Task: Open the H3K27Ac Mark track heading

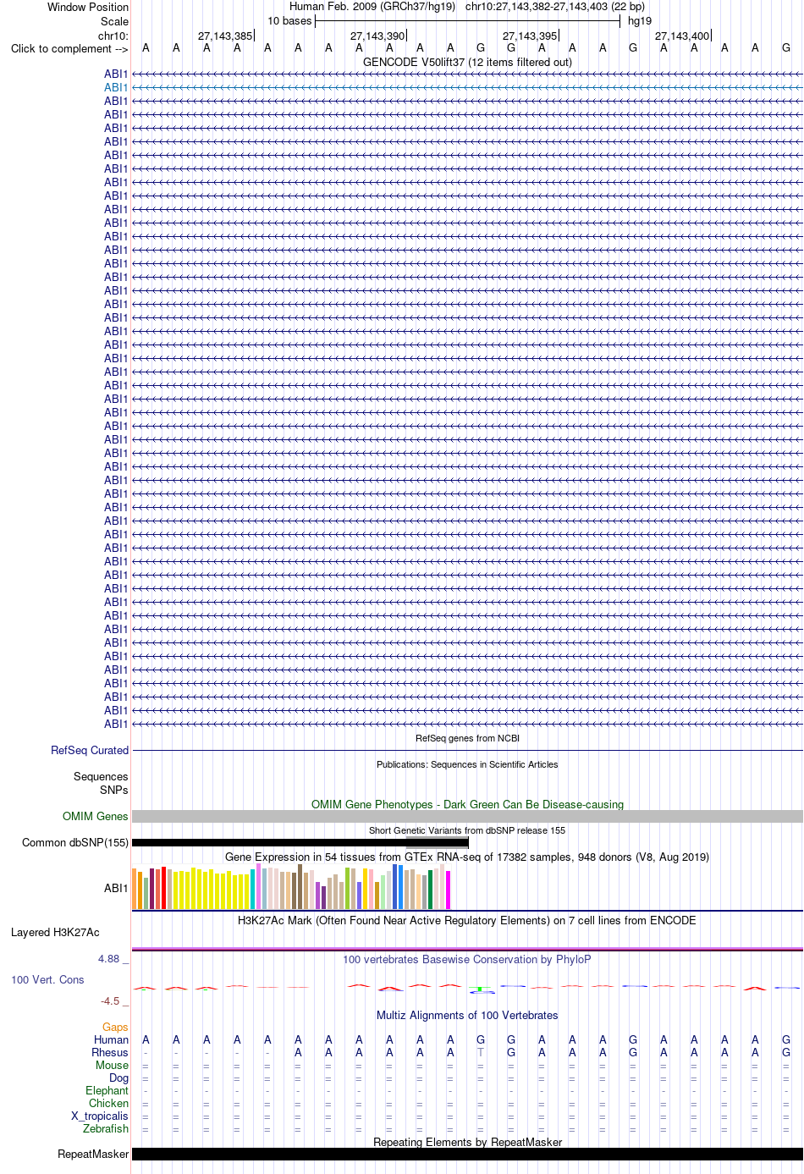Action: [467, 921]
